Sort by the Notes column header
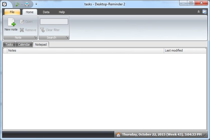Viewport: 210px width, 140px height. point(85,50)
